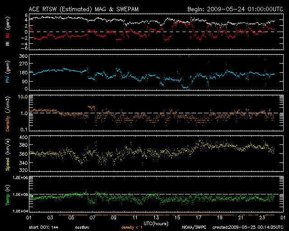Select the '1.0E+05' tick on the Temp axis
289x231 pixels.
click(20, 194)
